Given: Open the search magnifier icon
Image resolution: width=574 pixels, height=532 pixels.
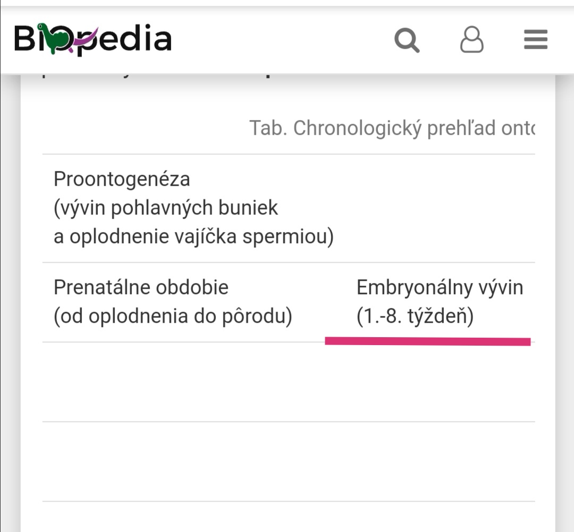Looking at the screenshot, I should click(x=407, y=40).
